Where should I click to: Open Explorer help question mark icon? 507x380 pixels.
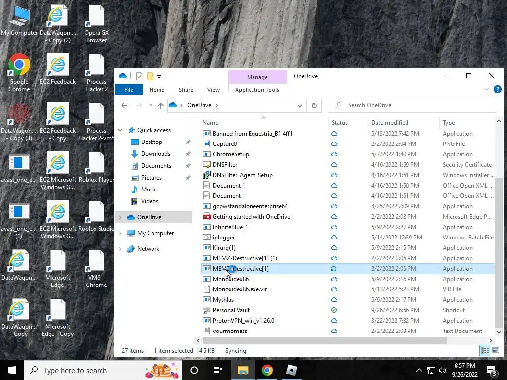pyautogui.click(x=497, y=89)
